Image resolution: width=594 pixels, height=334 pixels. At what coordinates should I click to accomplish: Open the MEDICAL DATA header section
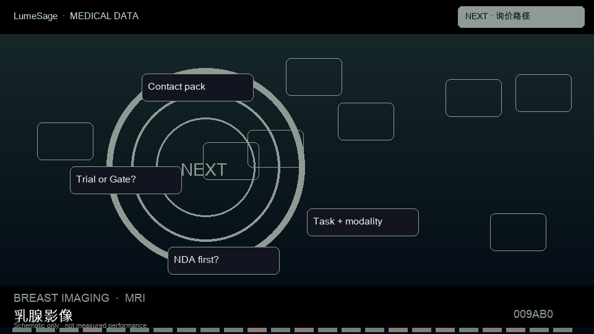coord(104,16)
